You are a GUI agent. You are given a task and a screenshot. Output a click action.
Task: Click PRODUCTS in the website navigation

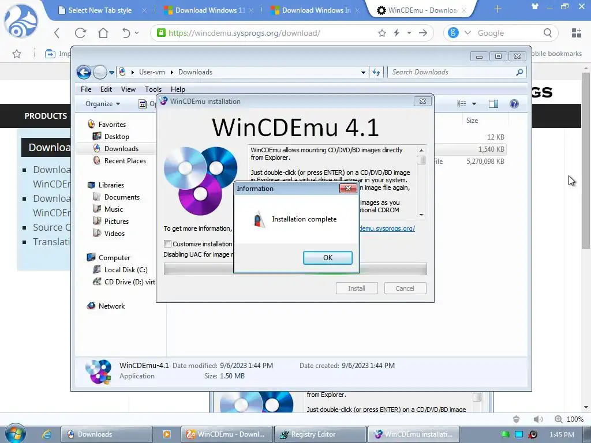click(x=46, y=116)
